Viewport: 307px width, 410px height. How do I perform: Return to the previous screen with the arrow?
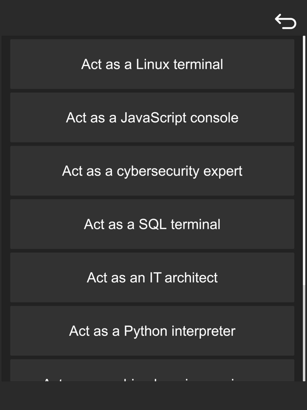pyautogui.click(x=286, y=21)
